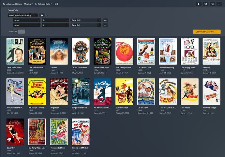Open the Summer Stock poster
The width and height of the screenshot is (225, 157).
tap(124, 92)
